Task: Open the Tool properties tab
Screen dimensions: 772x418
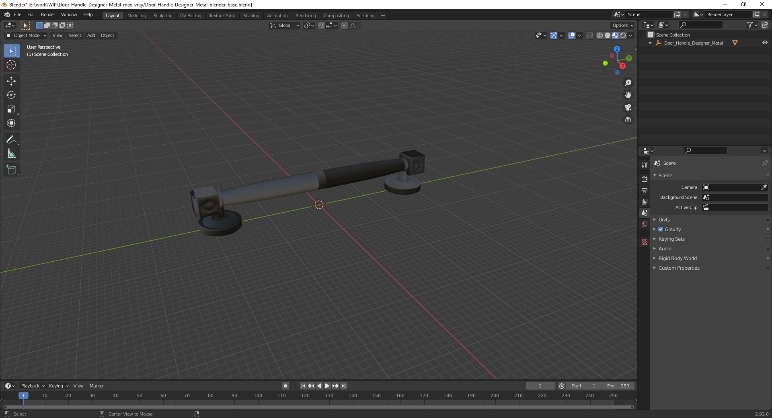Action: (x=645, y=165)
